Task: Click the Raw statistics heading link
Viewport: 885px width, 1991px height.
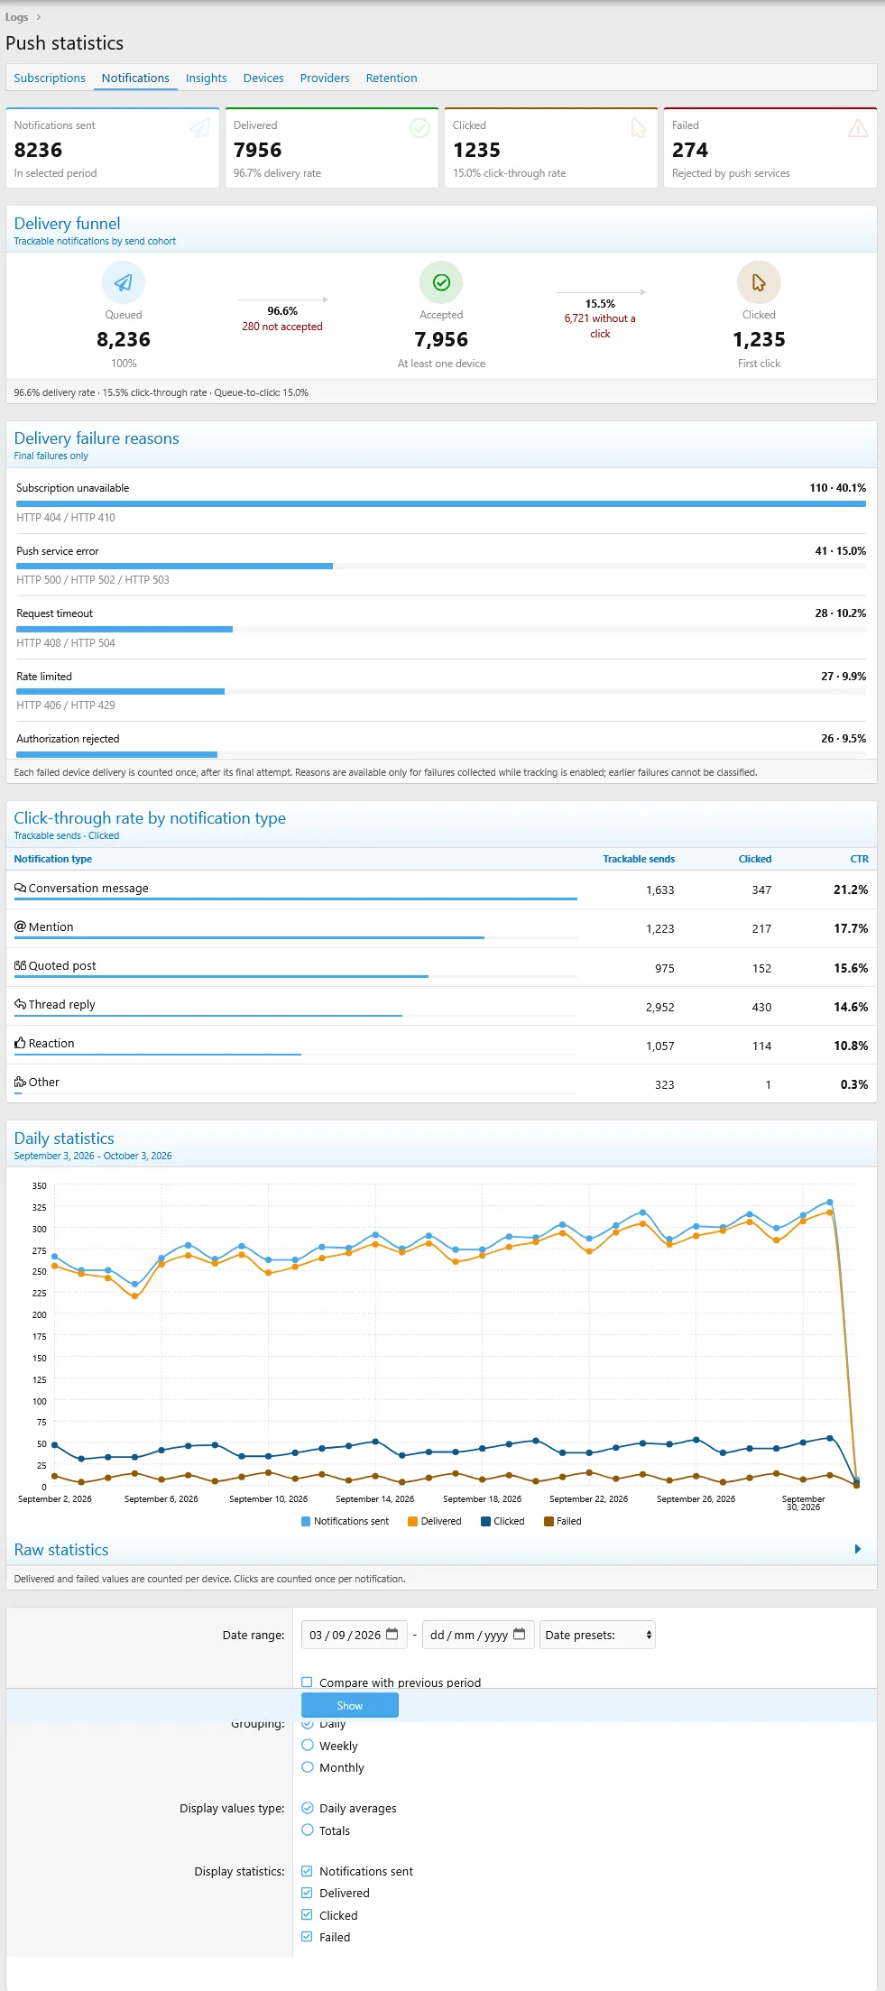Action: click(61, 1550)
